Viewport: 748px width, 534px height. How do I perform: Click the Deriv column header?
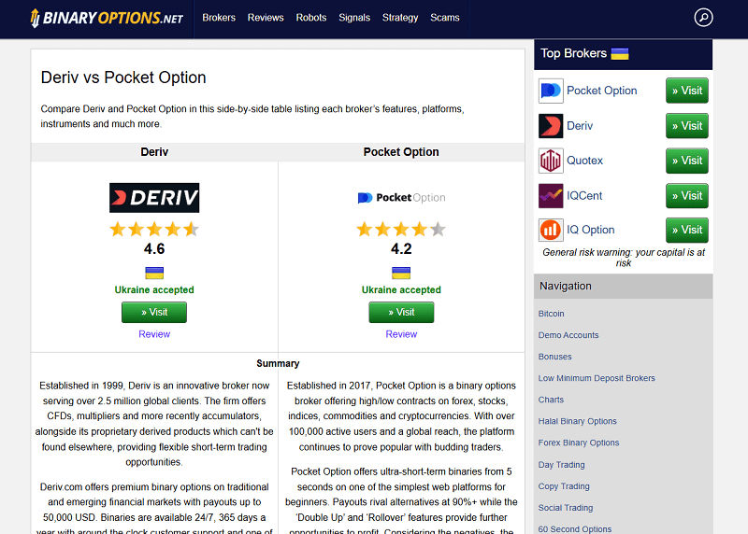tap(154, 152)
